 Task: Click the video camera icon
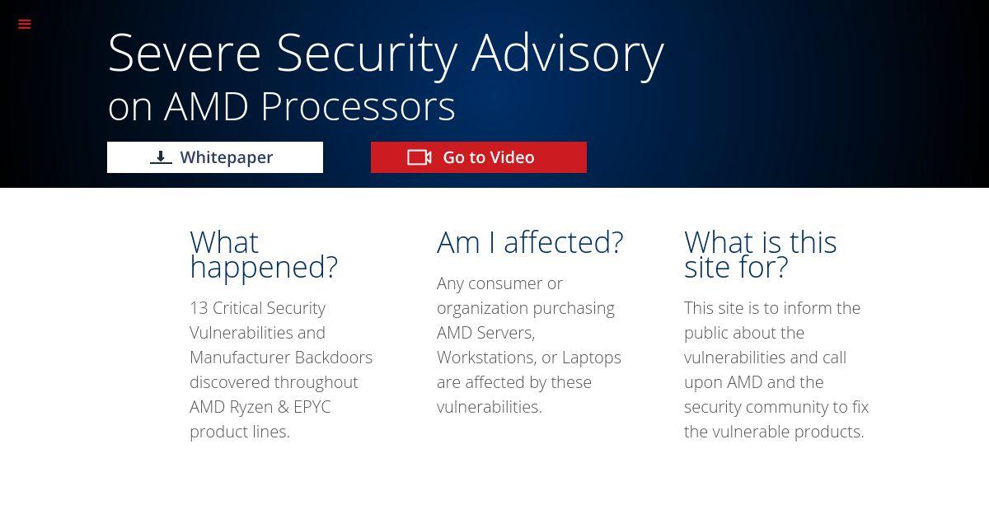(x=420, y=157)
